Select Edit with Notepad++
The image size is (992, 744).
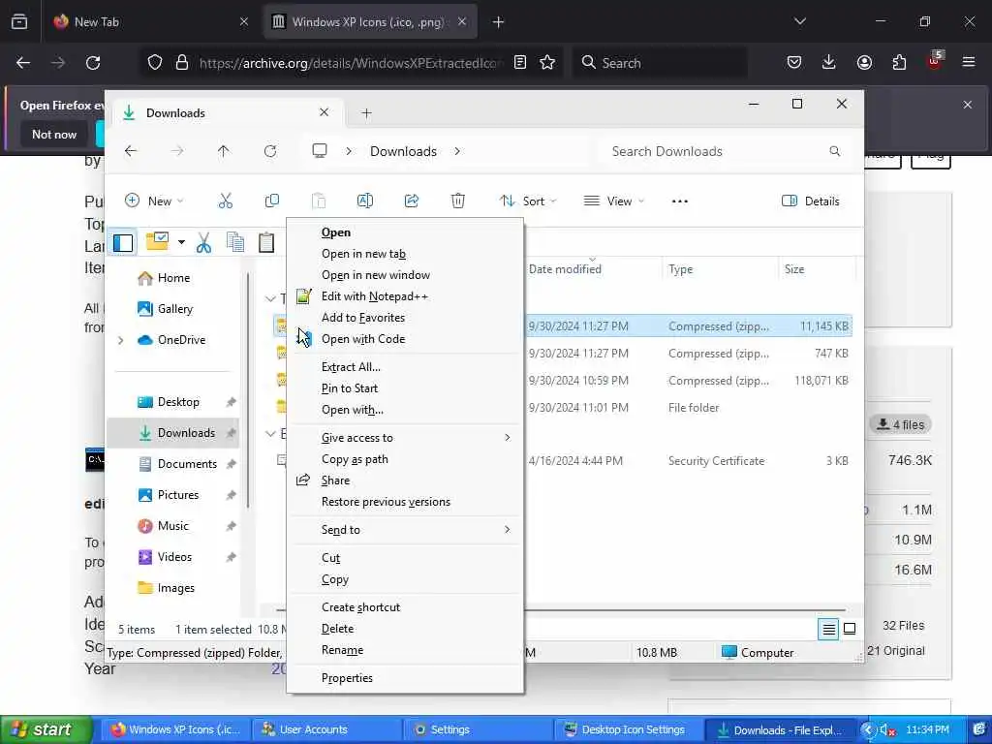(405, 296)
